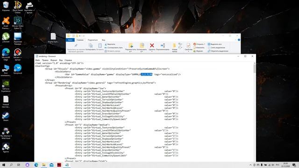
Task: Click Обратить выделение in Explorer ribbon
Action: (218, 51)
